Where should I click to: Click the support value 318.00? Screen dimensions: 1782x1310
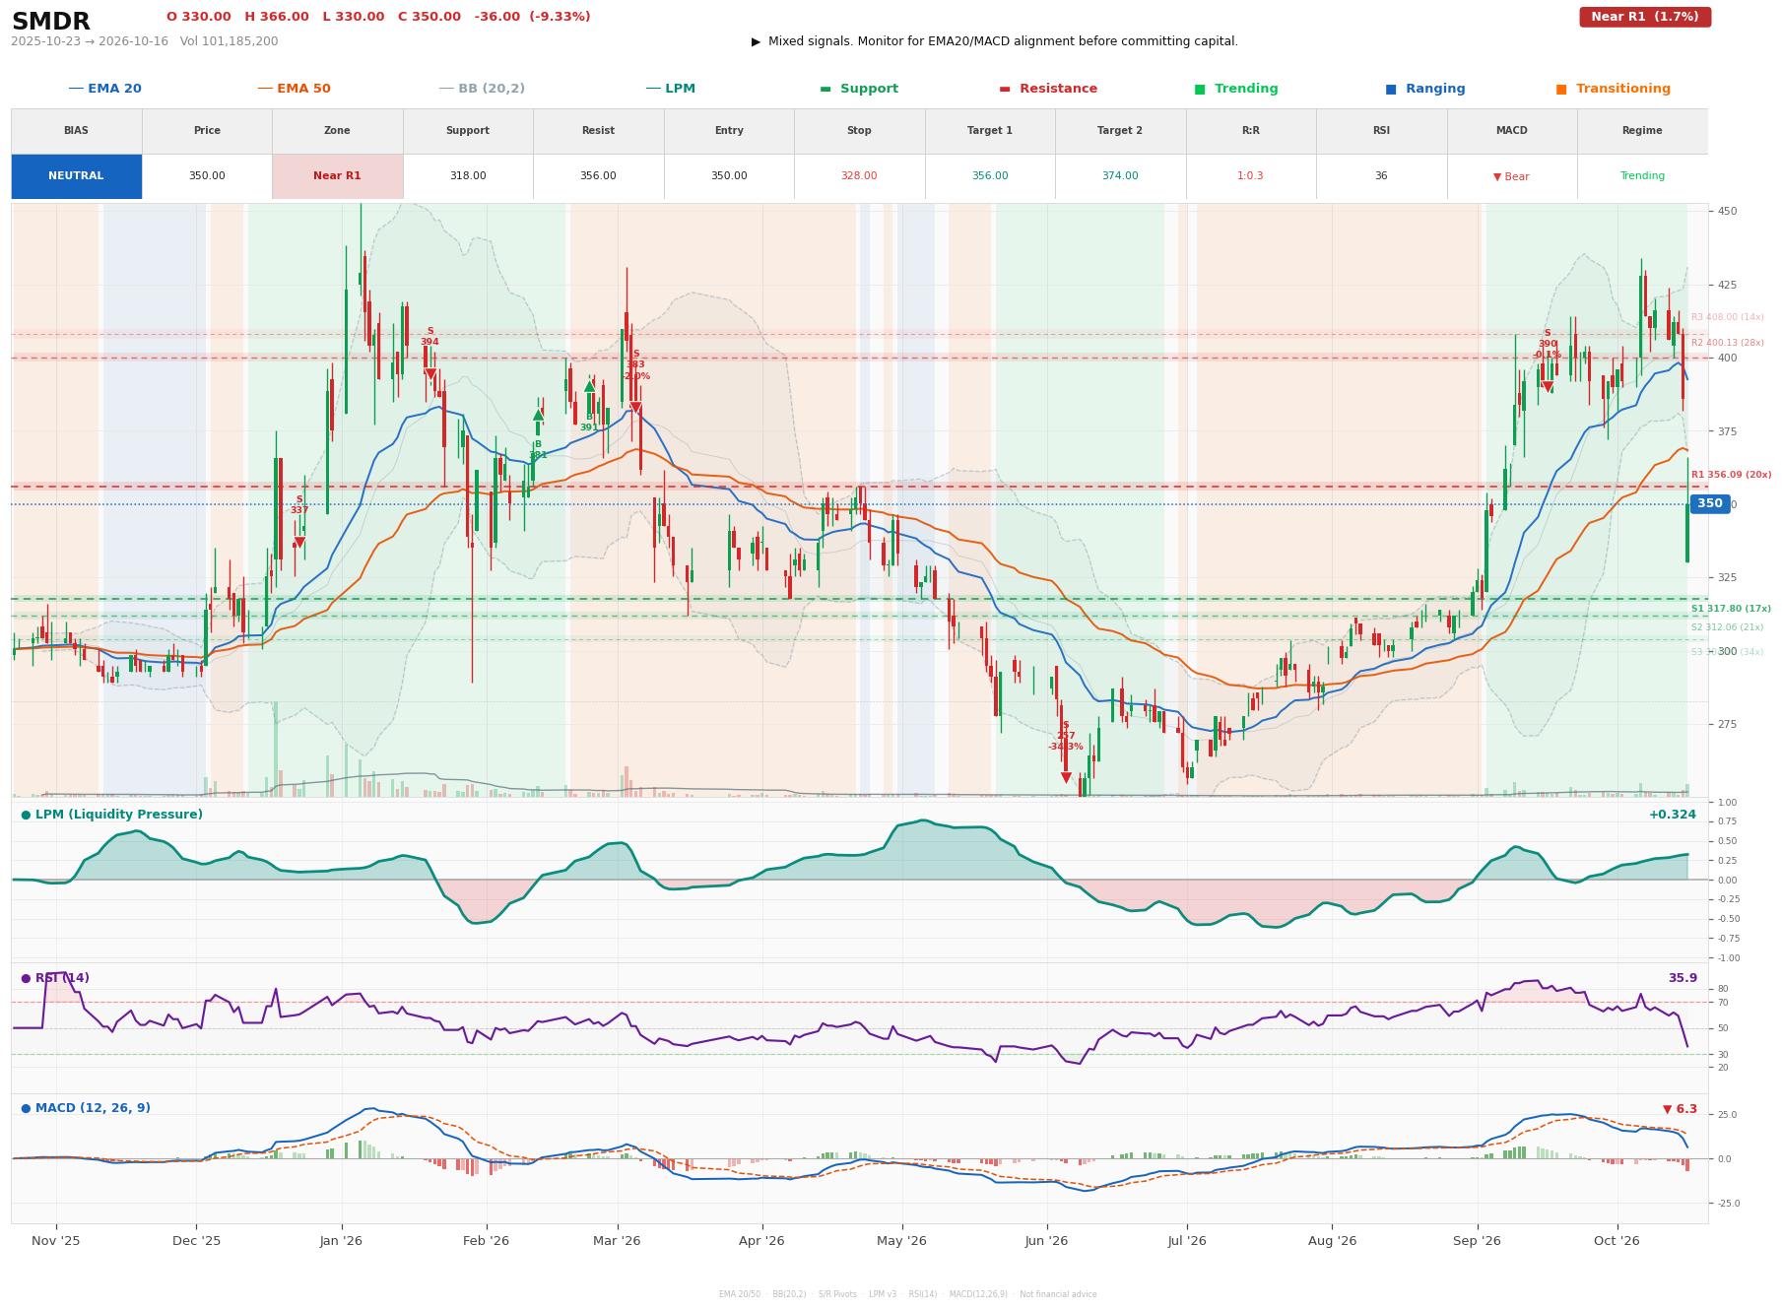(467, 176)
